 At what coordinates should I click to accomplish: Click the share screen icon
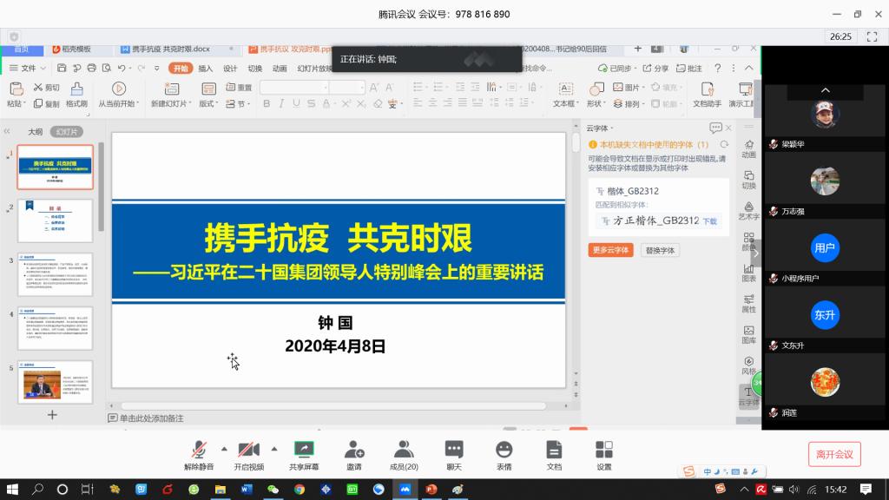click(x=304, y=449)
